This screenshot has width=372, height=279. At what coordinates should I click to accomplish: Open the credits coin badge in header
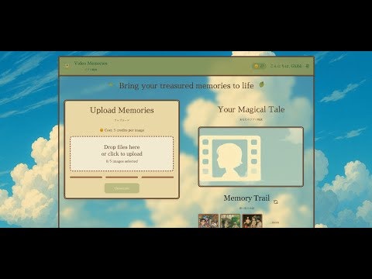click(x=259, y=66)
